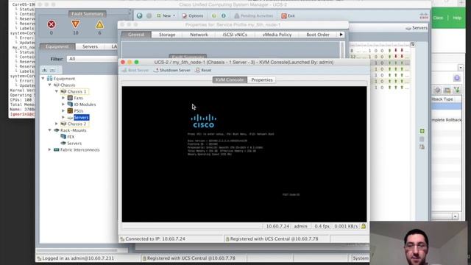
Task: Click the green circle icon after Options
Action: click(x=214, y=15)
